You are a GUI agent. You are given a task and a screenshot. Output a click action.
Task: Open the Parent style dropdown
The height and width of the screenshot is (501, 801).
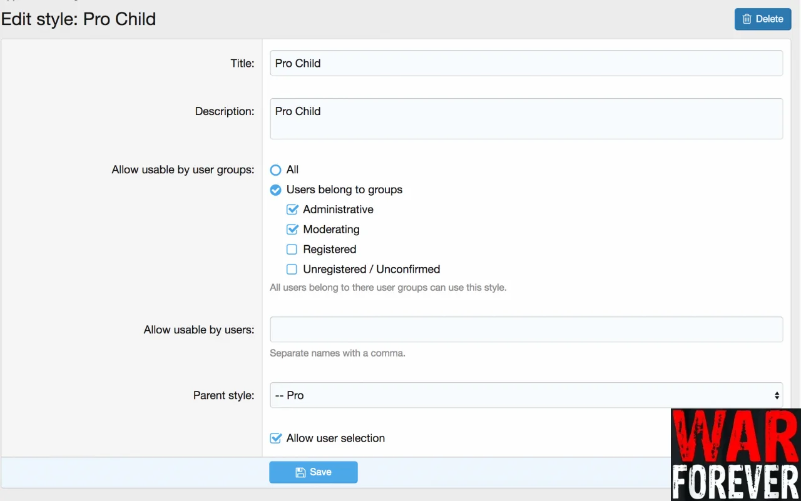526,395
